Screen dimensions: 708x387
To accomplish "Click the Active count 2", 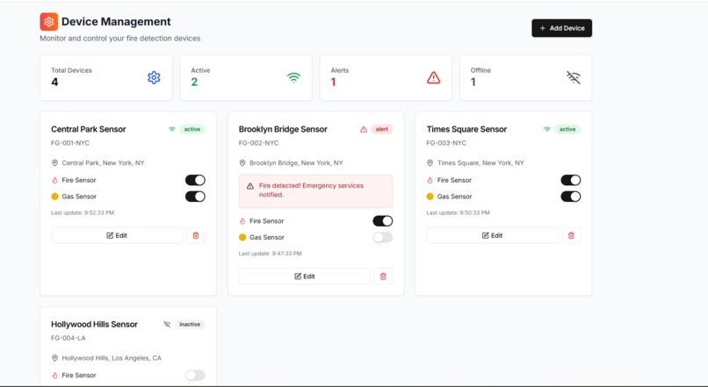I will [194, 82].
